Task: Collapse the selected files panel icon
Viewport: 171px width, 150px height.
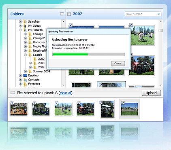Action: 13,93
